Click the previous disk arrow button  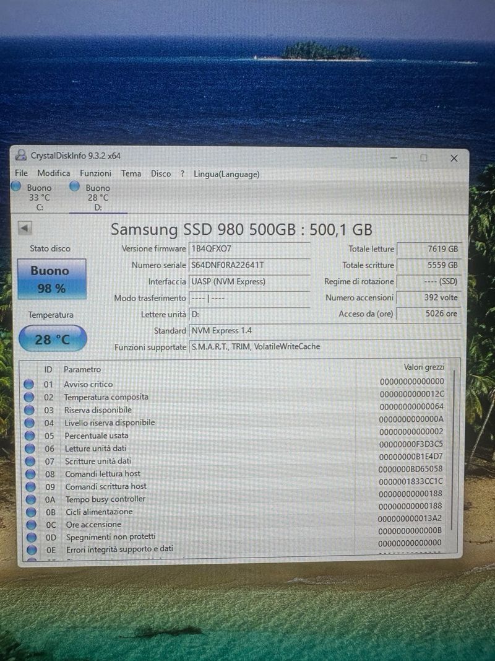pyautogui.click(x=25, y=228)
